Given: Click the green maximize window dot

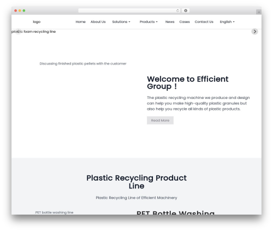Looking at the screenshot, I should [24, 11].
